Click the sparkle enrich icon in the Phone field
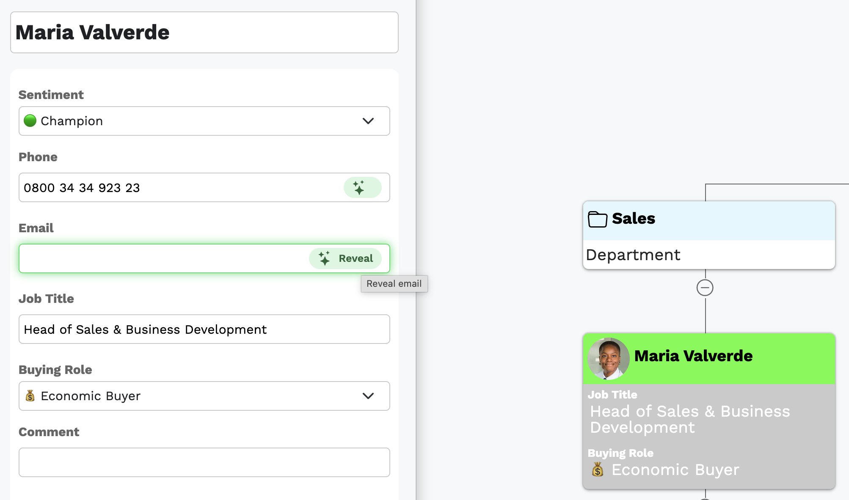The image size is (849, 500). pos(362,187)
